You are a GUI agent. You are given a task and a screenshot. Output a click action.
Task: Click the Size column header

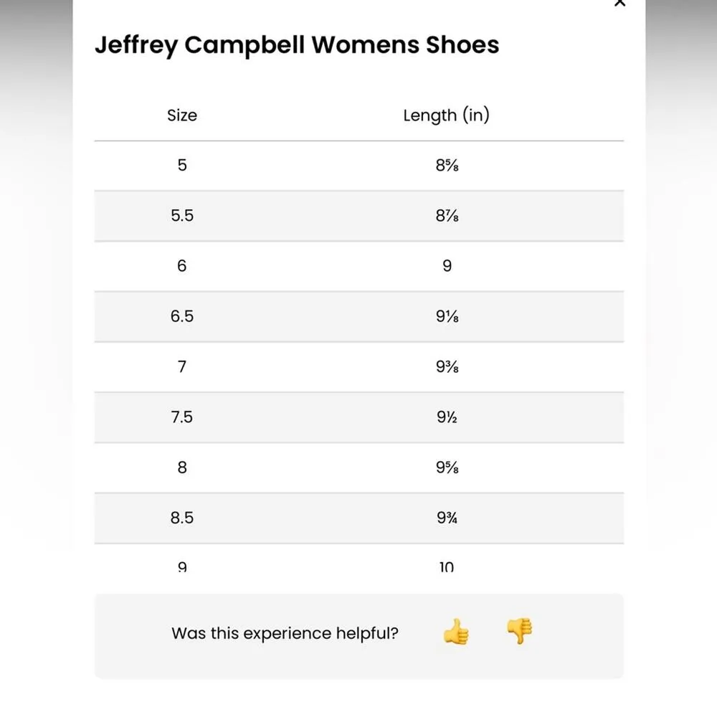click(x=182, y=115)
